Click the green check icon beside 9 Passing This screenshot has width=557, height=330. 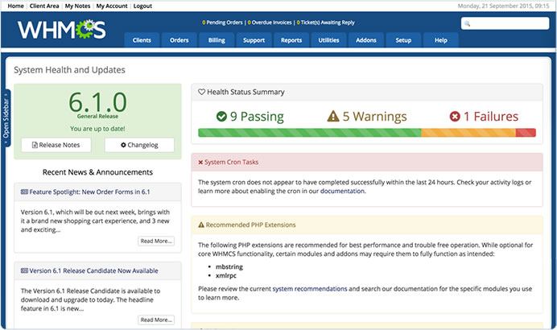pos(221,117)
